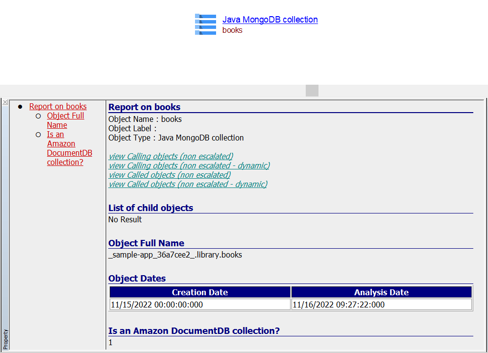
Task: Select the analysis date cell 11/16/2022
Action: coord(339,305)
